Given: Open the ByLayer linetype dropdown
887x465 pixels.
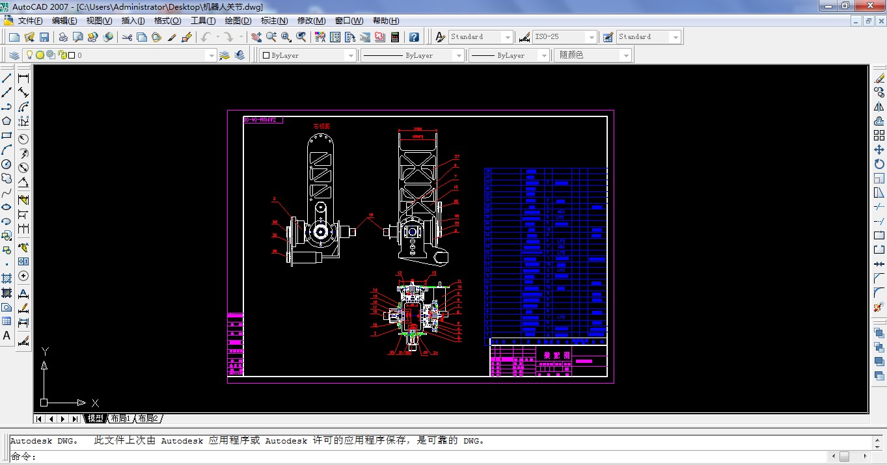Looking at the screenshot, I should 459,55.
